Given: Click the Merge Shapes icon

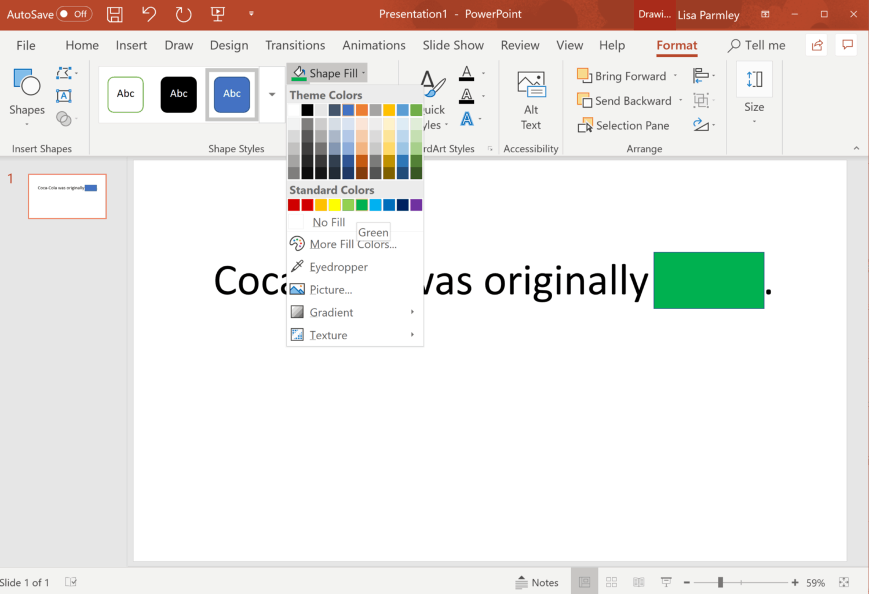Looking at the screenshot, I should point(64,119).
